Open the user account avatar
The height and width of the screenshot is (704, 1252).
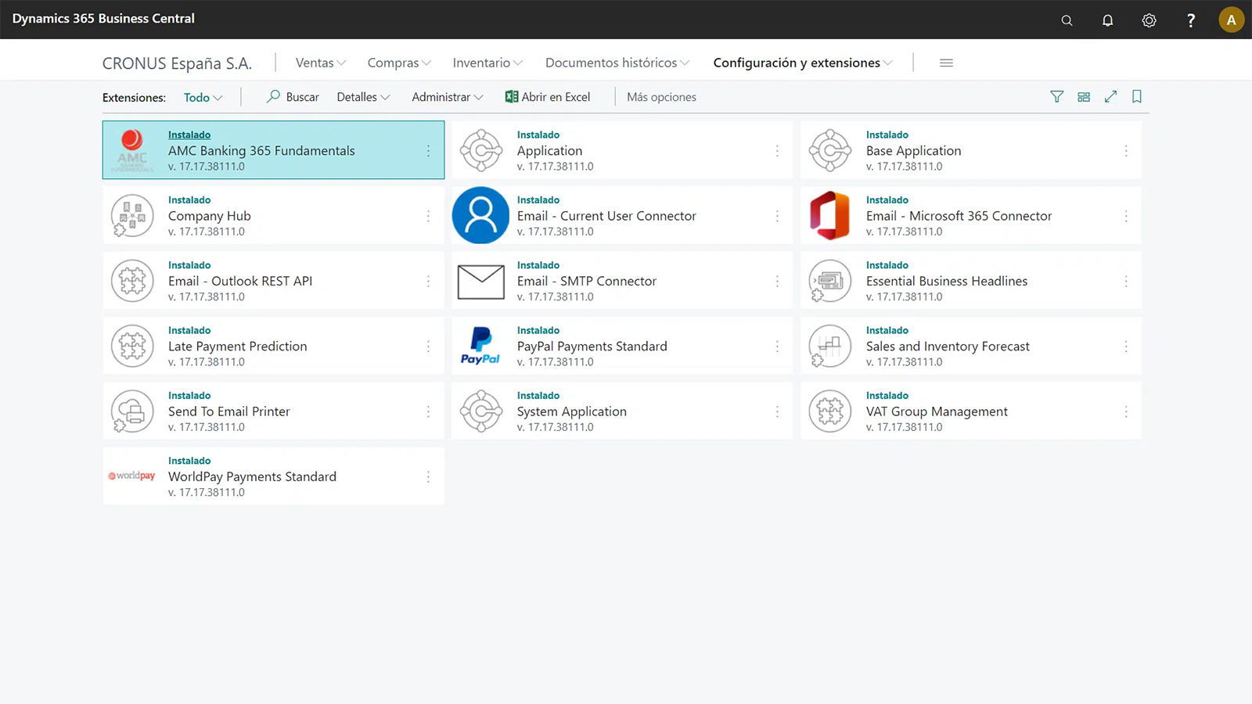coord(1231,20)
